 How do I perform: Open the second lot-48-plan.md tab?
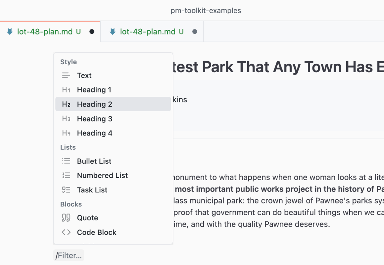148,32
